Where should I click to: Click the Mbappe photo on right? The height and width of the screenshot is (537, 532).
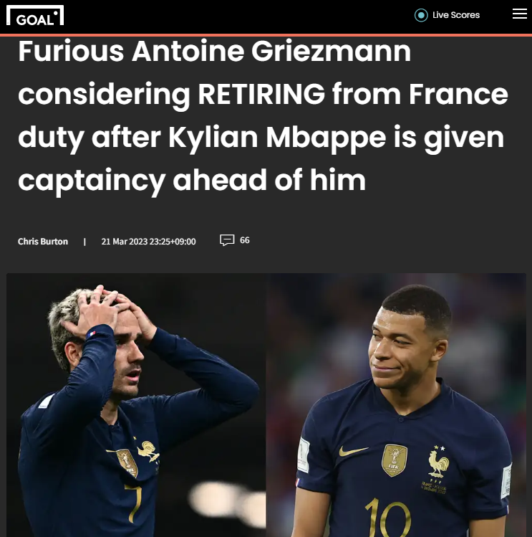[x=396, y=405]
